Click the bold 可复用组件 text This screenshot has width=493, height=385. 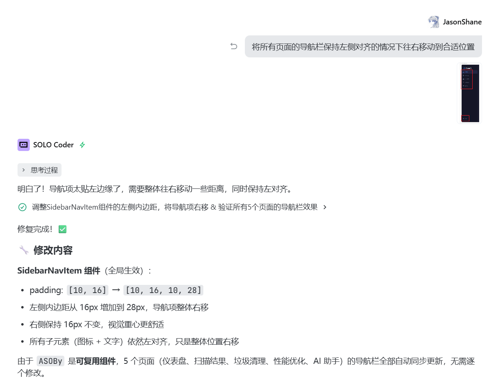click(x=96, y=361)
